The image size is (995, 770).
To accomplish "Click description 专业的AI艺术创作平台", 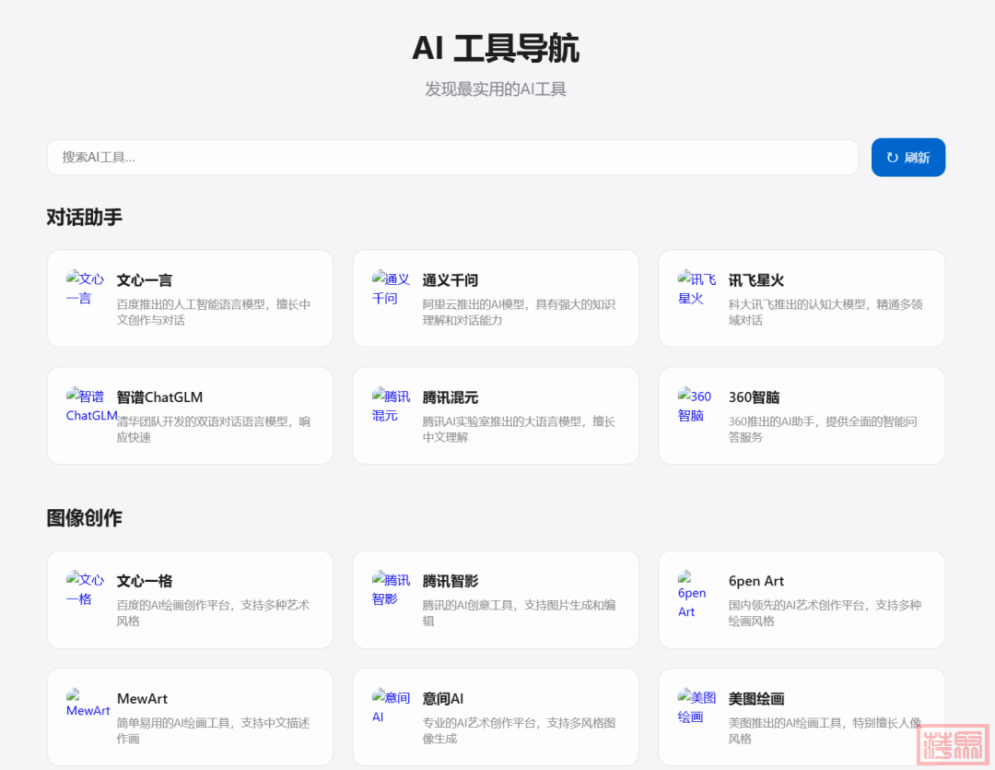I will point(519,730).
